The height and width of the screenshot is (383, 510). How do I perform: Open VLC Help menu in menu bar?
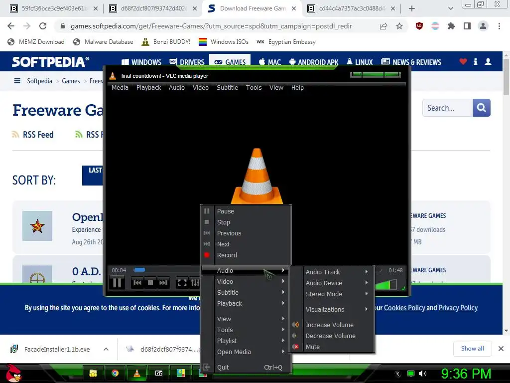tap(297, 88)
